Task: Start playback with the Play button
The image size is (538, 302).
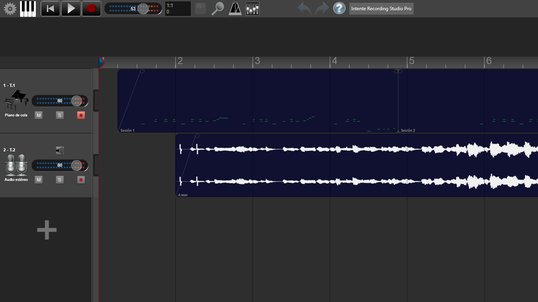Action: point(71,9)
